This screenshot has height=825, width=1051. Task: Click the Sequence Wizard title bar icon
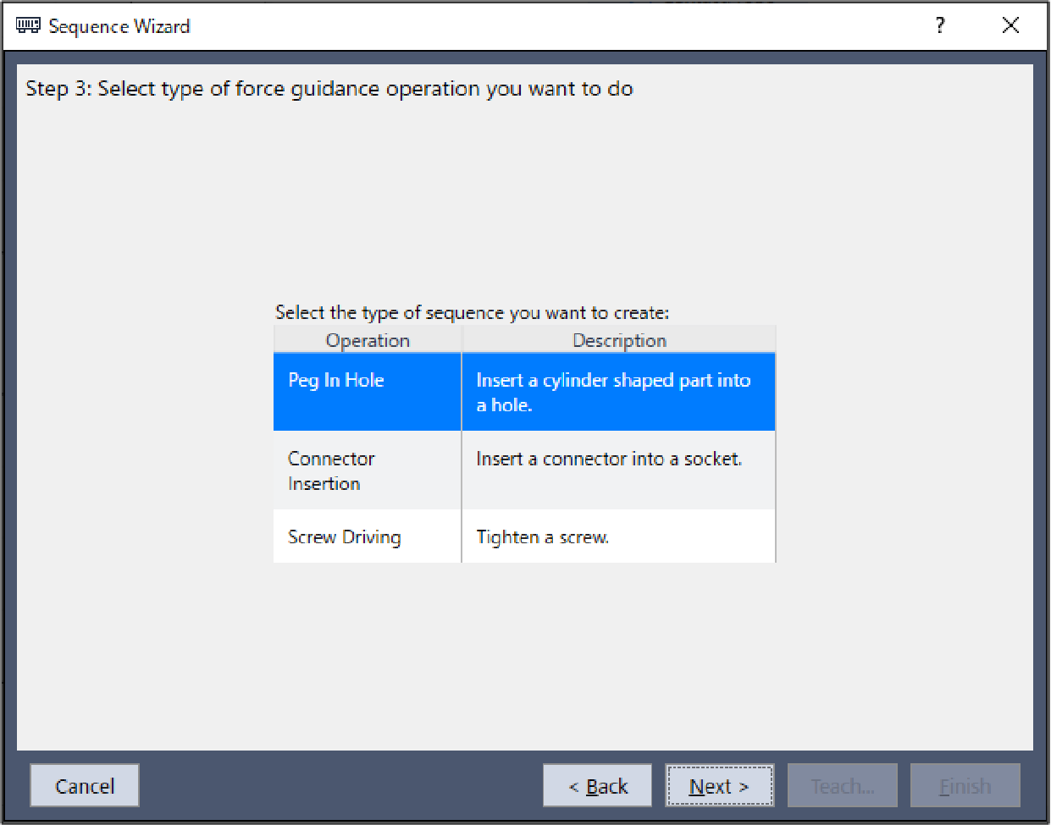28,25
